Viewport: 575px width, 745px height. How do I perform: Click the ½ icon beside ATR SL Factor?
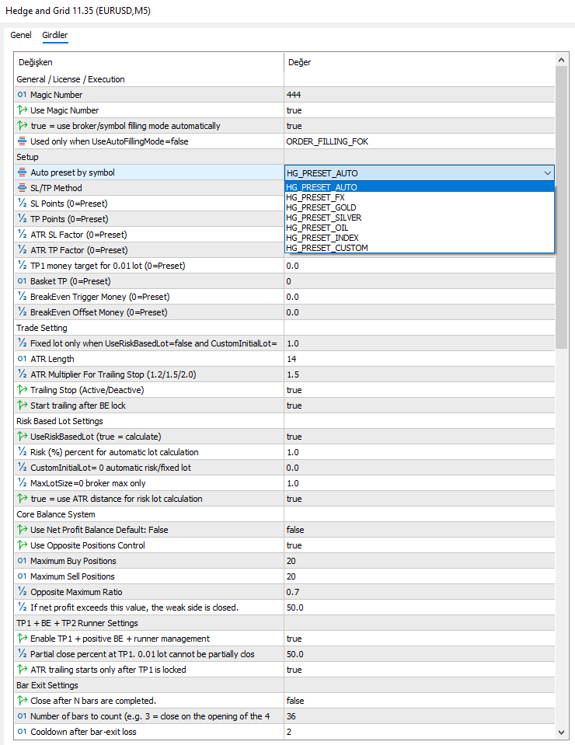click(x=22, y=235)
